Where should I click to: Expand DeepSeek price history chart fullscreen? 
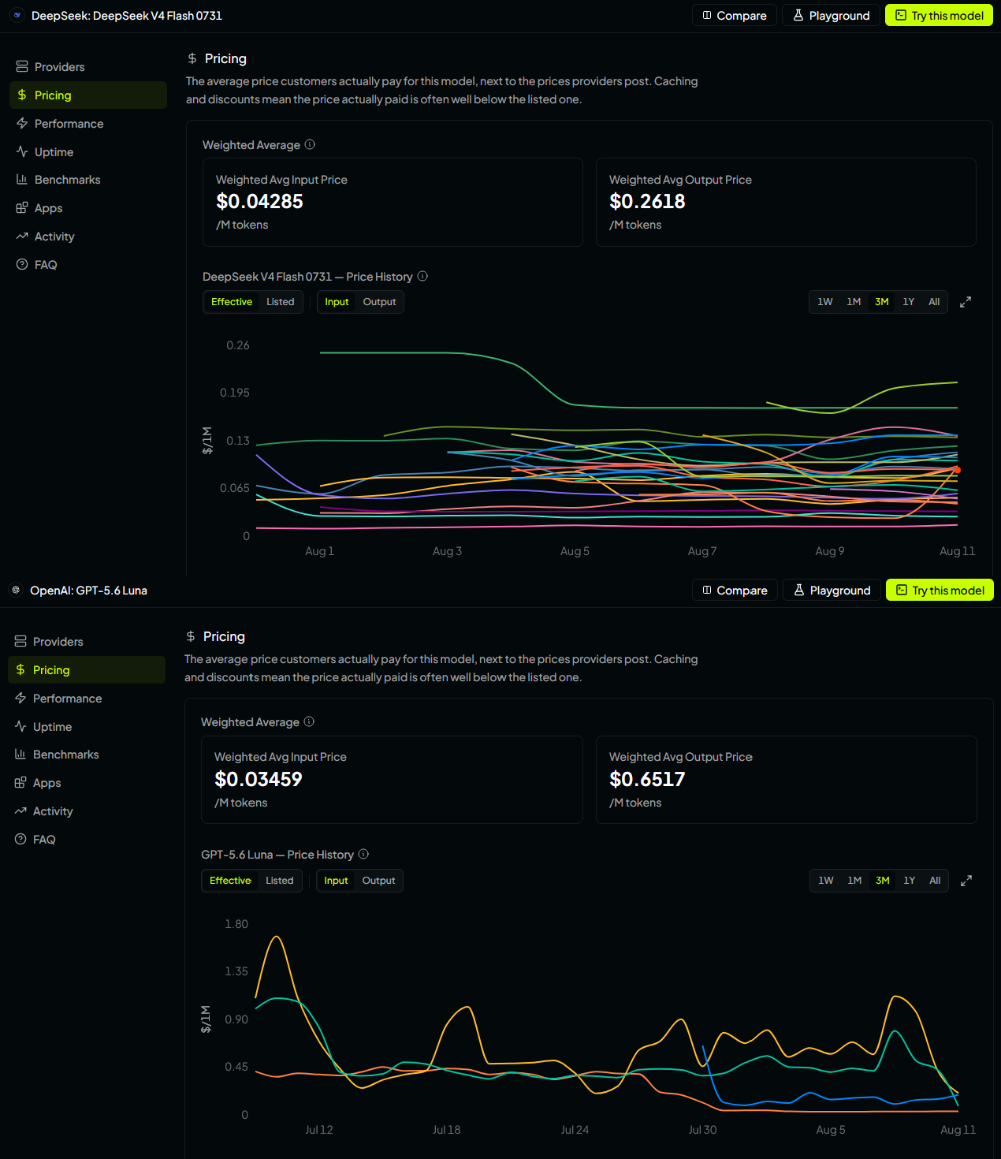click(x=966, y=302)
